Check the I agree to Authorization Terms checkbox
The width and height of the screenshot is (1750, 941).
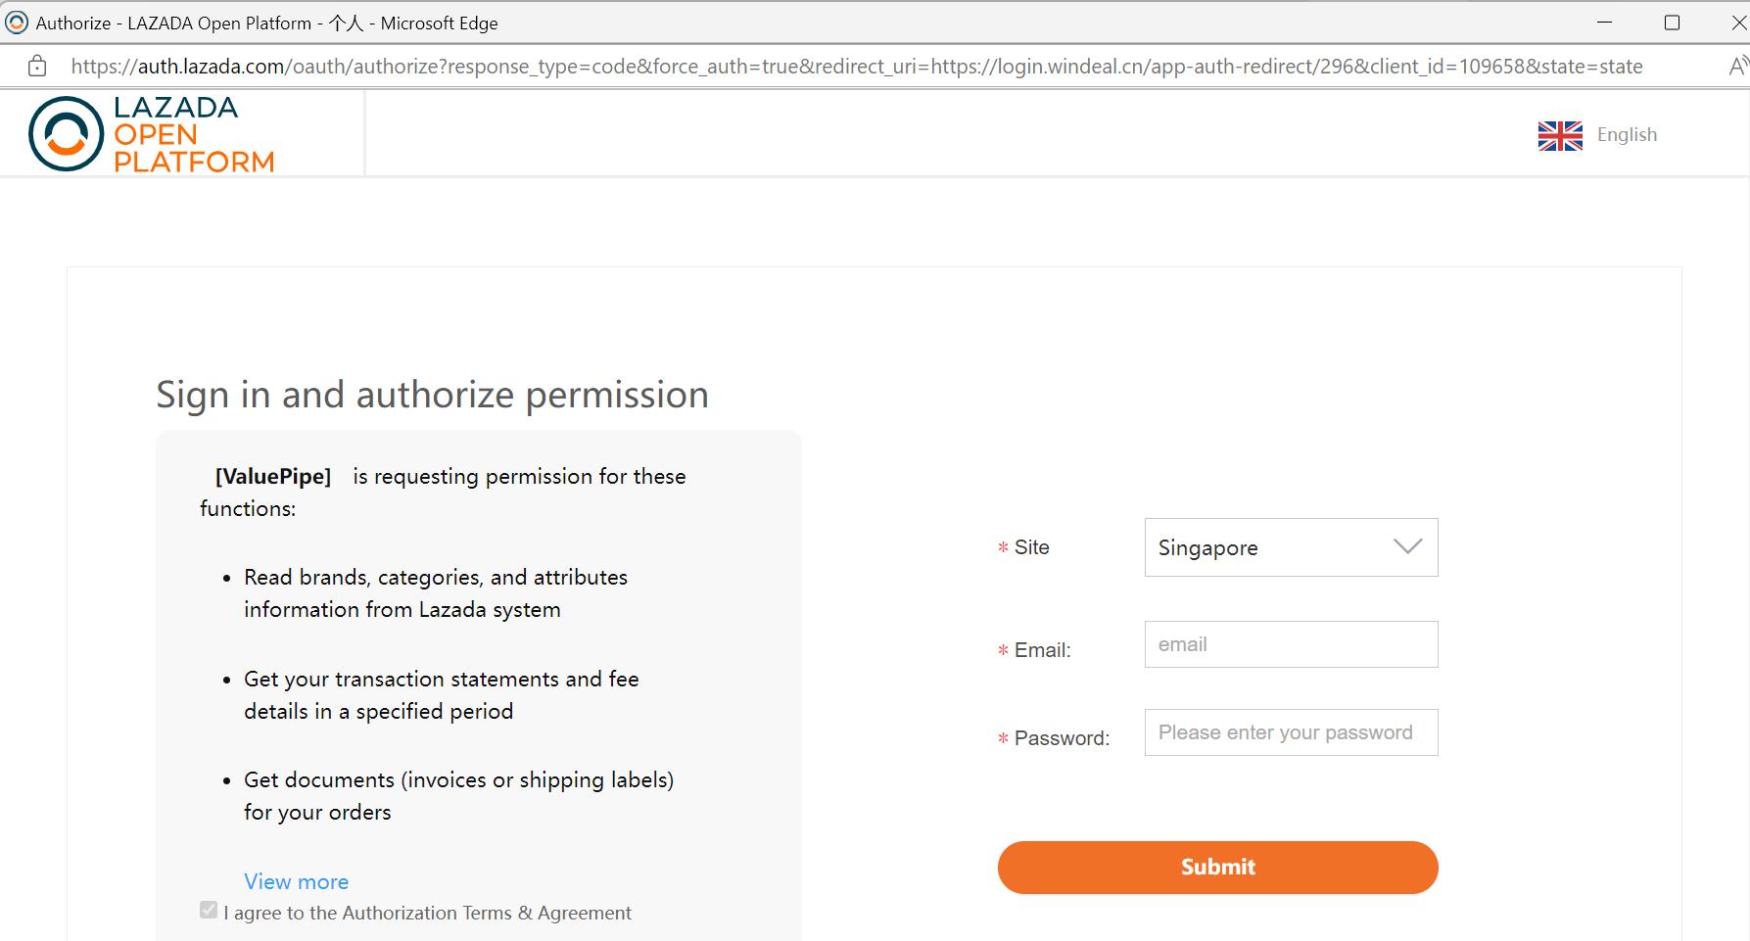[x=207, y=910]
